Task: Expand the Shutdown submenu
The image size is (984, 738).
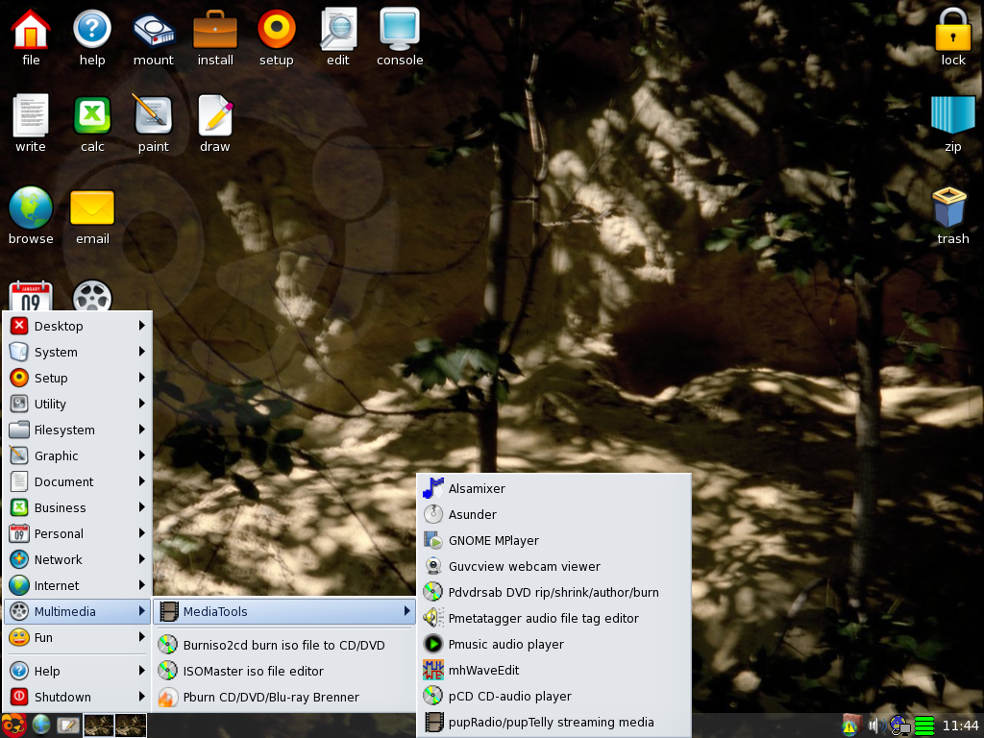Action: tap(77, 697)
